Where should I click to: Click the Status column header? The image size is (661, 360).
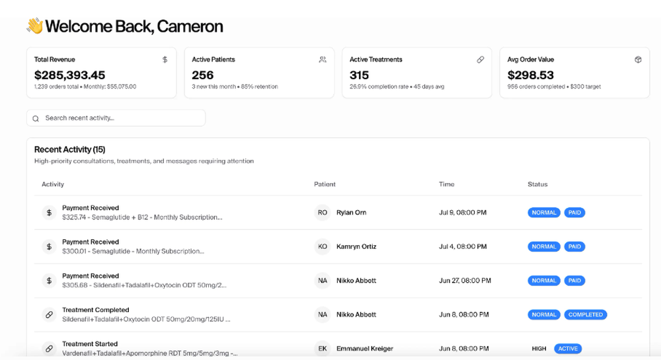tap(537, 184)
